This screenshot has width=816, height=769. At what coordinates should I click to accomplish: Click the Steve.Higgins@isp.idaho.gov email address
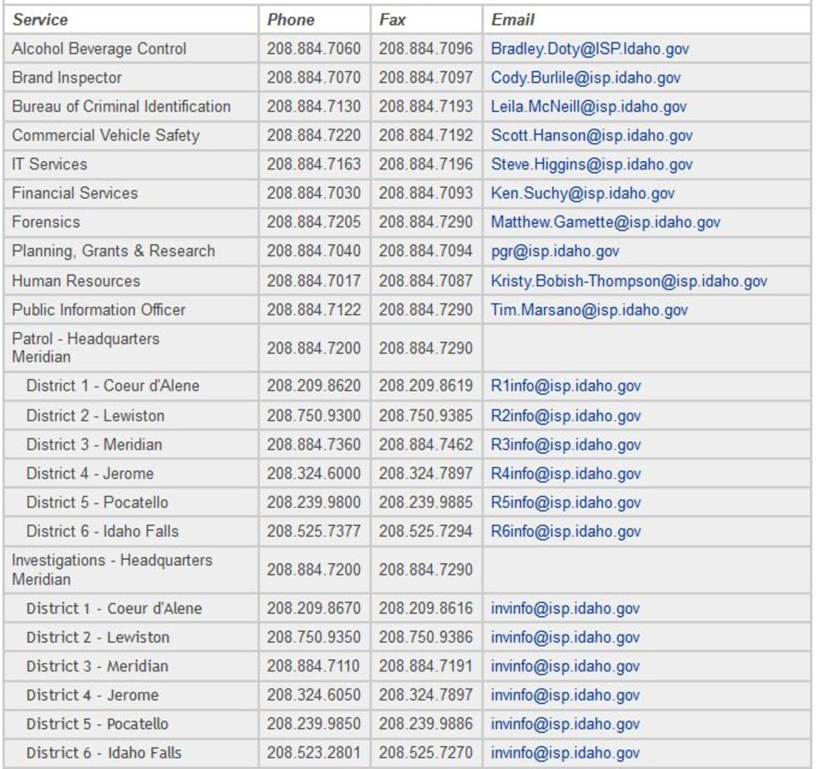592,165
